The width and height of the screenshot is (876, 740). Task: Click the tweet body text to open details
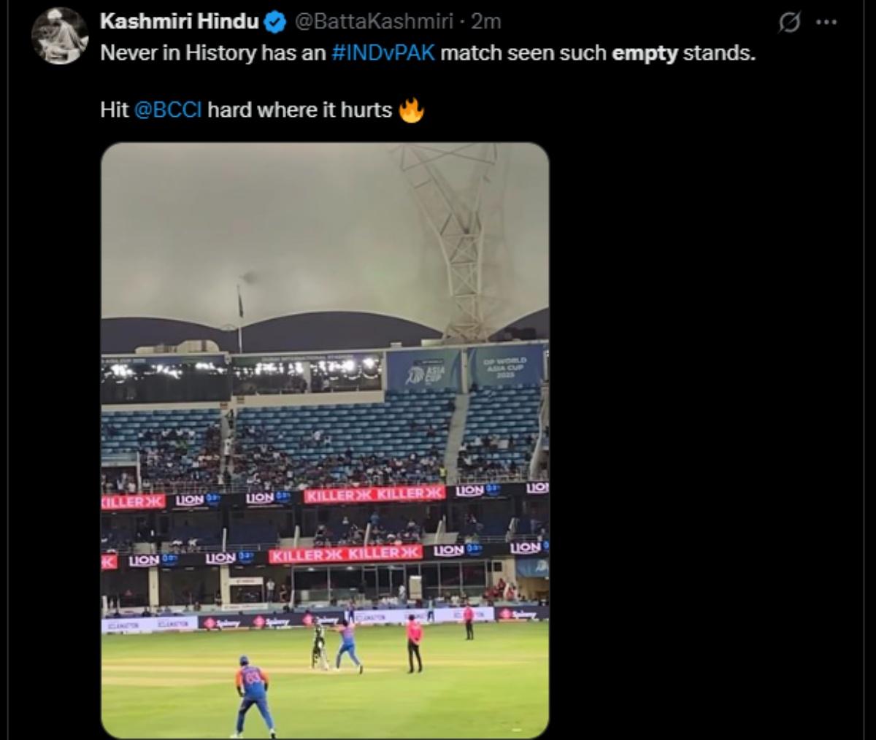pyautogui.click(x=292, y=53)
